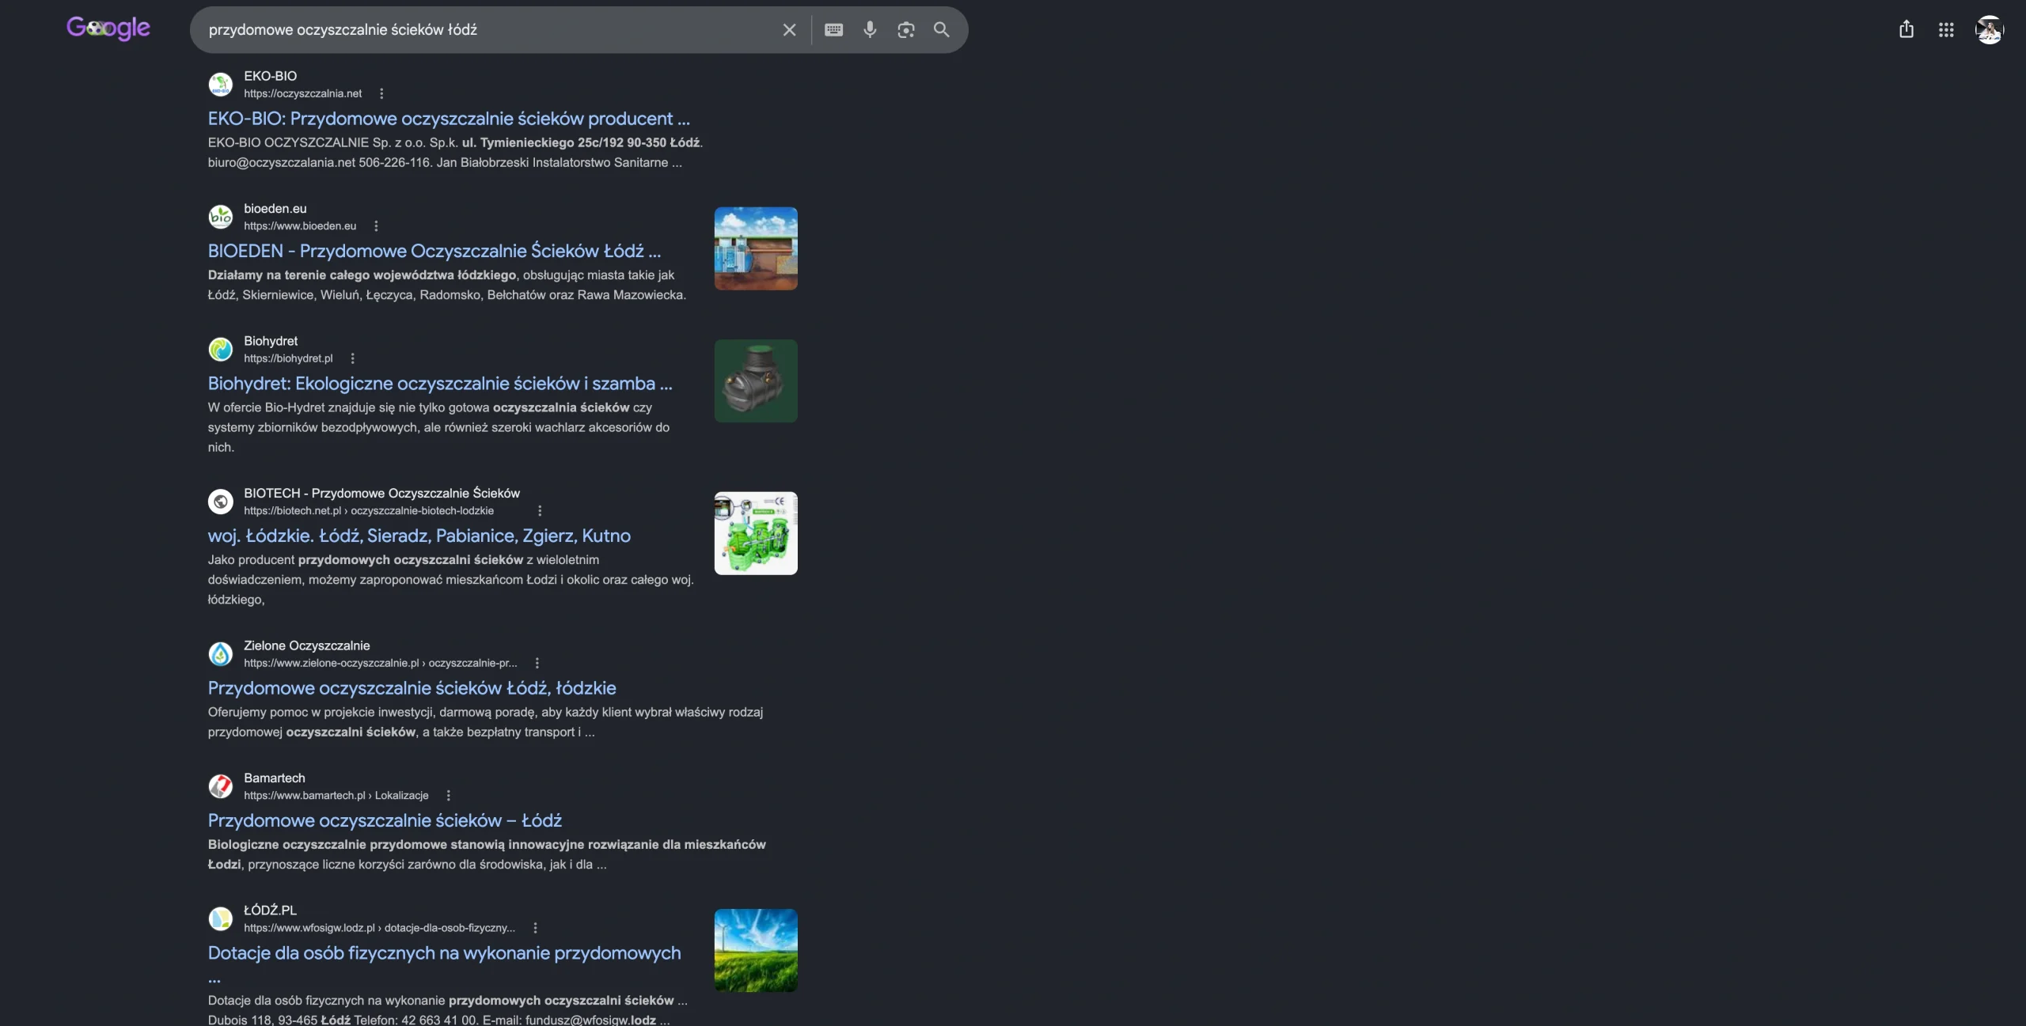Click the BIOTECH green tanks thumbnail
This screenshot has height=1026, width=2026.
756,533
